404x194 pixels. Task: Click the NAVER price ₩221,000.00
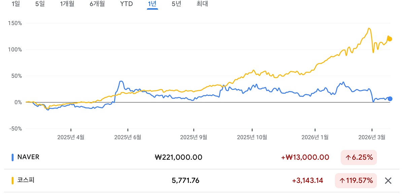point(178,157)
